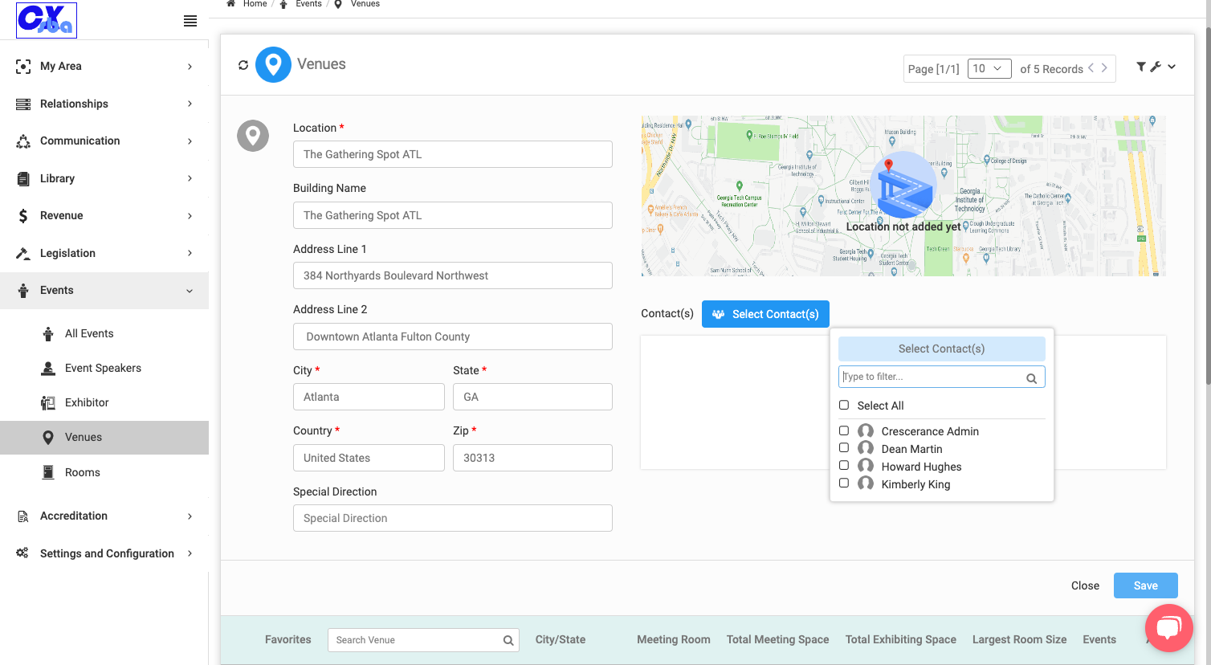Click the CX company logo
1211x665 pixels.
pos(47,20)
